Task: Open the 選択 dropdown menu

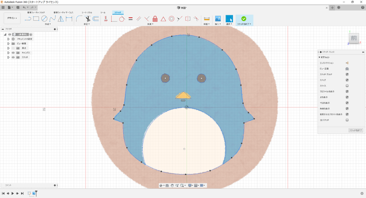Action: 229,24
